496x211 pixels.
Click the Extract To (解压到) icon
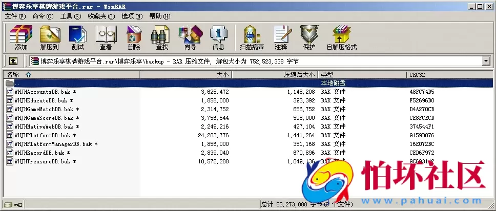tap(50, 38)
